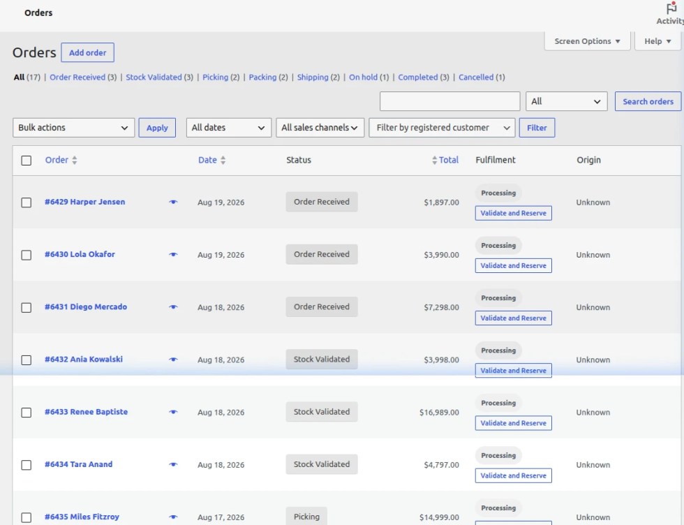The width and height of the screenshot is (684, 525).
Task: Open the search field type All dropdown
Action: tap(566, 101)
